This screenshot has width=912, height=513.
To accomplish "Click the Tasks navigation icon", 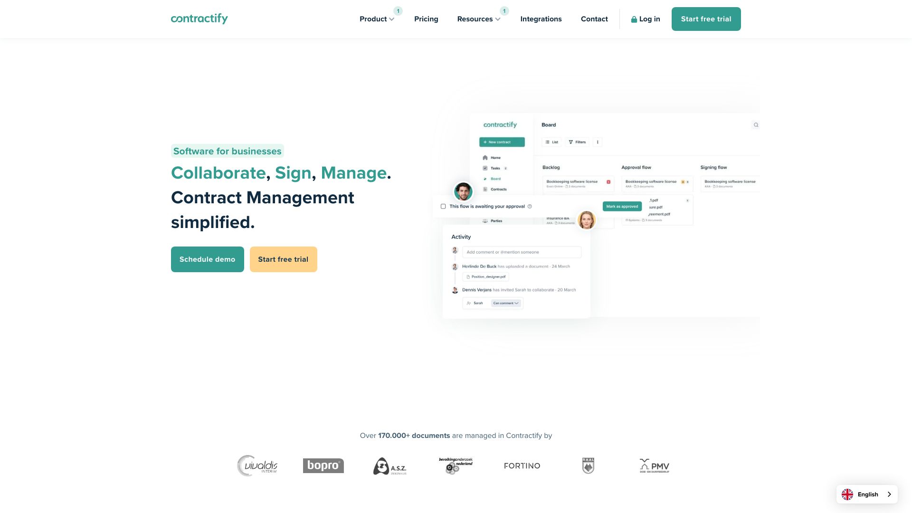I will point(485,169).
